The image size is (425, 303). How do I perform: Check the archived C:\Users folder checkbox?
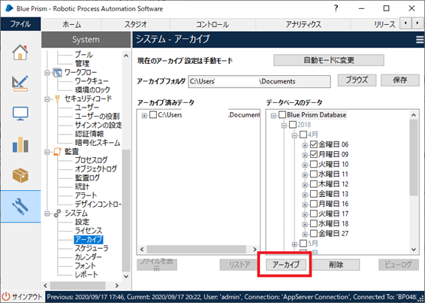tap(153, 115)
